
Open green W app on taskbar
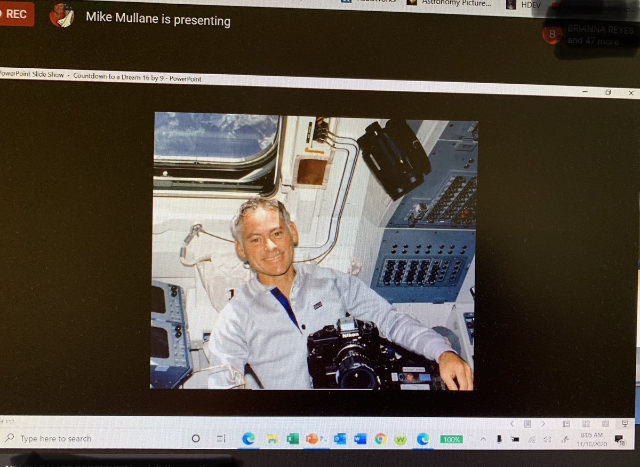(401, 439)
